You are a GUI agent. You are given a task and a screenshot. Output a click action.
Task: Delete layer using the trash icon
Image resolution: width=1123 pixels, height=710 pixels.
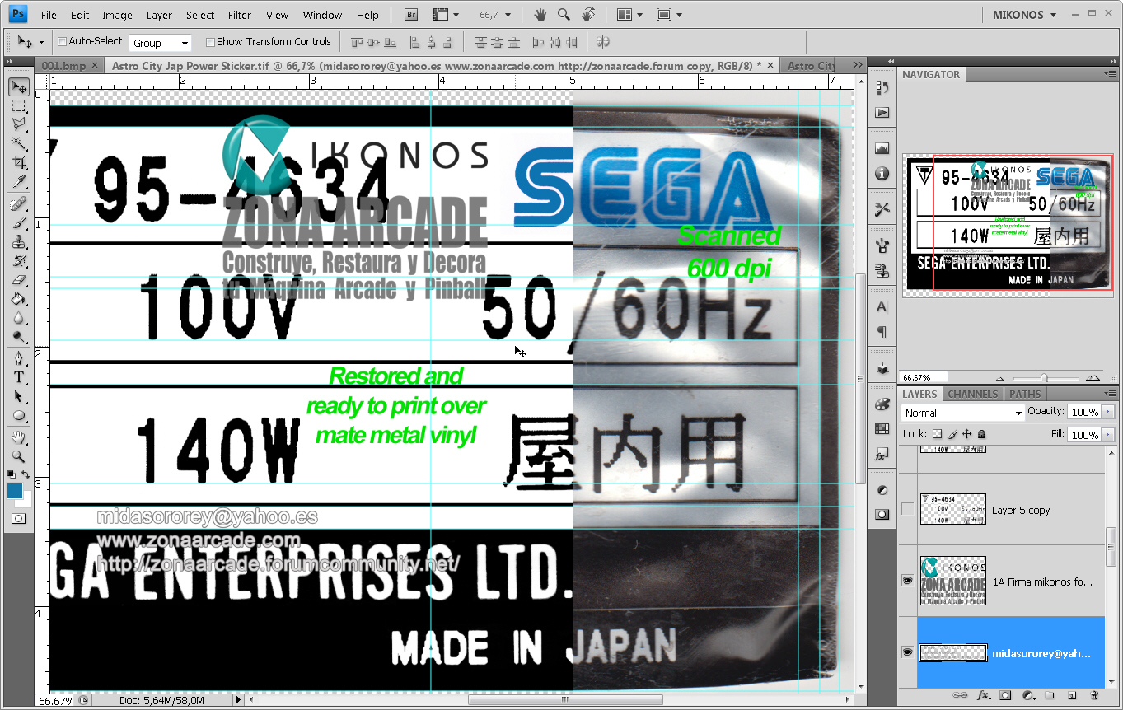(1093, 695)
